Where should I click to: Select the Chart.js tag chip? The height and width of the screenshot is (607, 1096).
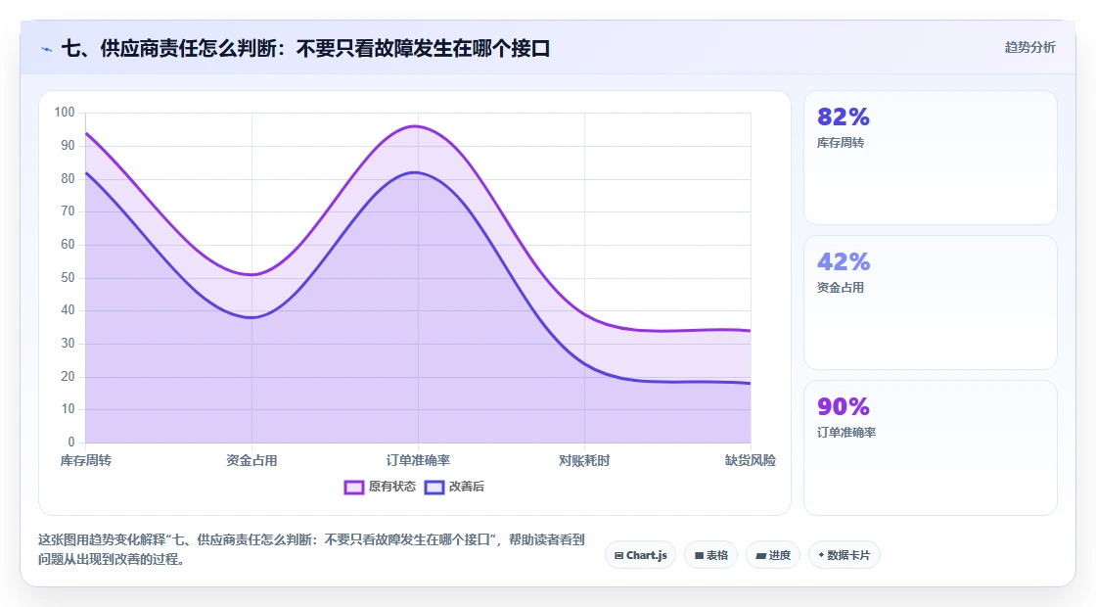[640, 555]
